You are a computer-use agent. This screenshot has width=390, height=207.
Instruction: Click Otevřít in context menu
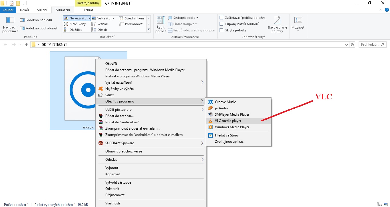coord(151,64)
